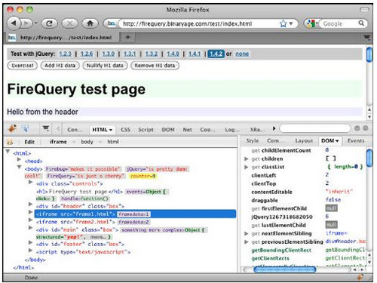
Task: Test with jQuery 1.3.2 link
Action: point(152,54)
